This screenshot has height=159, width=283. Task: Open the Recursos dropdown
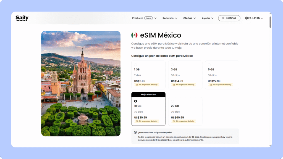170,18
